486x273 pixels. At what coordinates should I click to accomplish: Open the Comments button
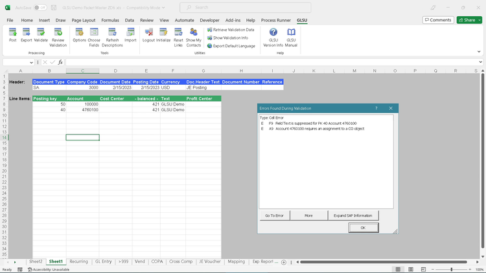438,20
